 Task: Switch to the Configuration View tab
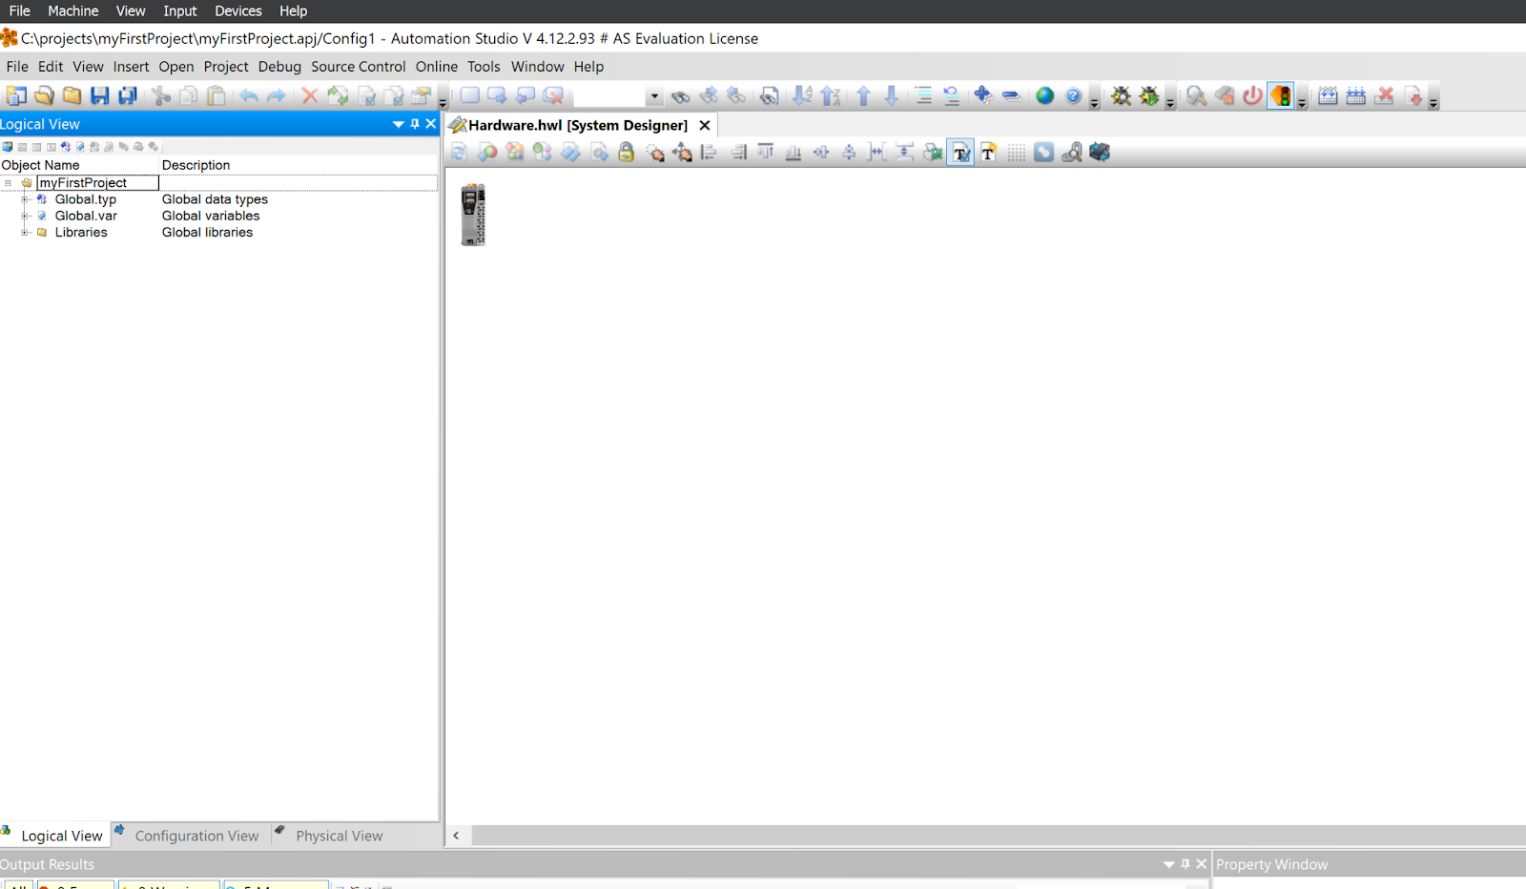[x=192, y=836]
